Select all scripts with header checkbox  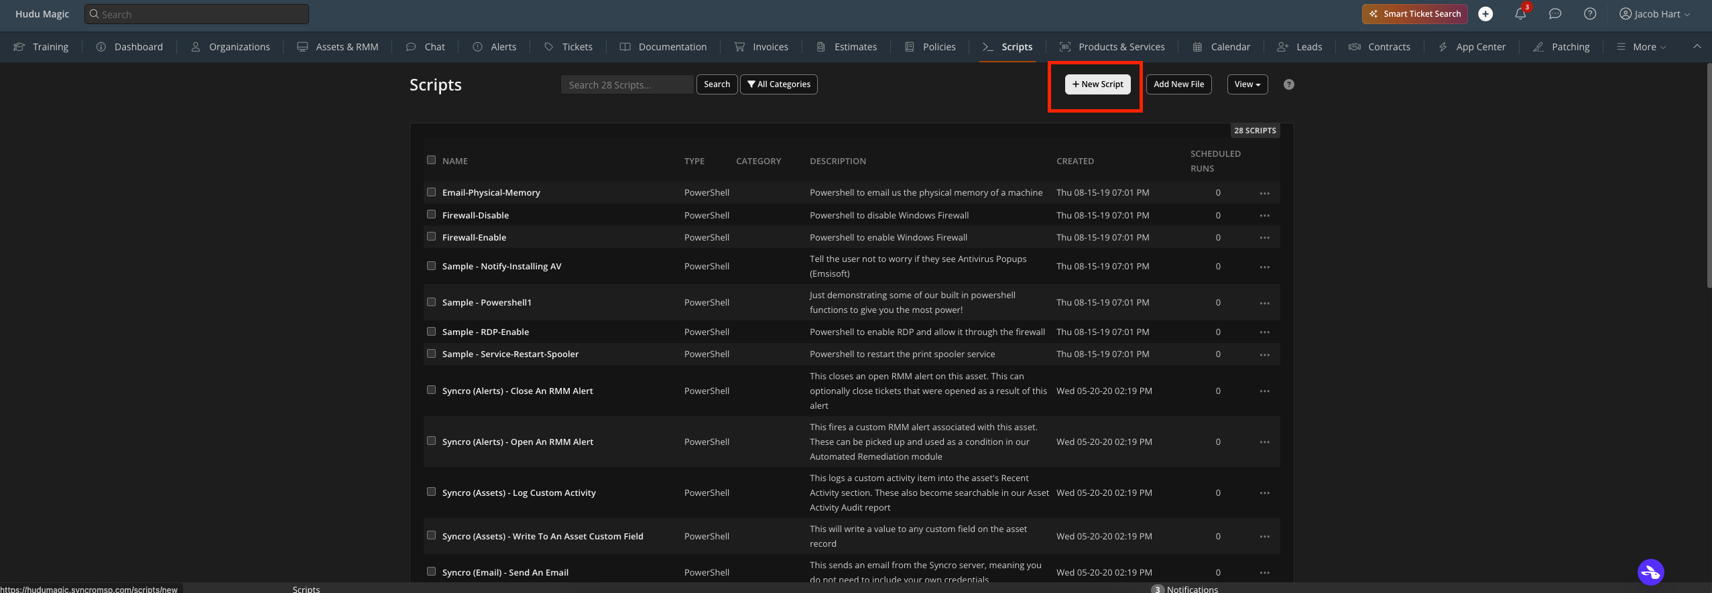(431, 160)
